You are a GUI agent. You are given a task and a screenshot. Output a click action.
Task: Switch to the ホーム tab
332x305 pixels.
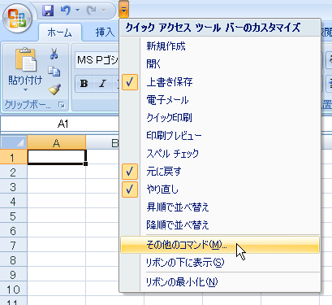click(60, 33)
